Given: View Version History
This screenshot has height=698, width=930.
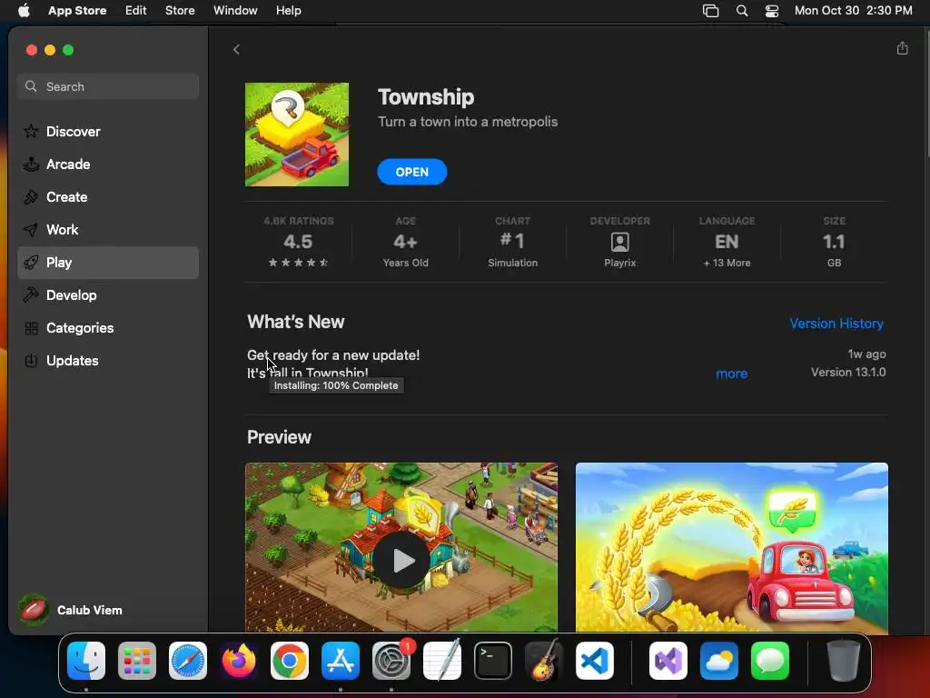Looking at the screenshot, I should 836,324.
